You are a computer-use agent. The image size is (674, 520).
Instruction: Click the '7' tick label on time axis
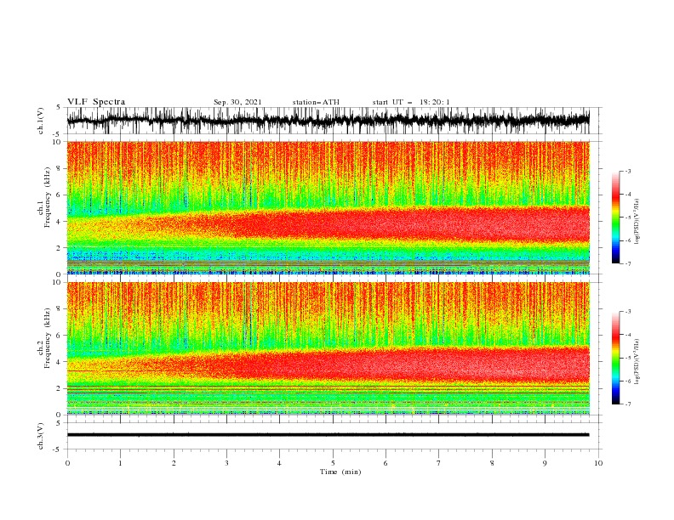coord(439,463)
